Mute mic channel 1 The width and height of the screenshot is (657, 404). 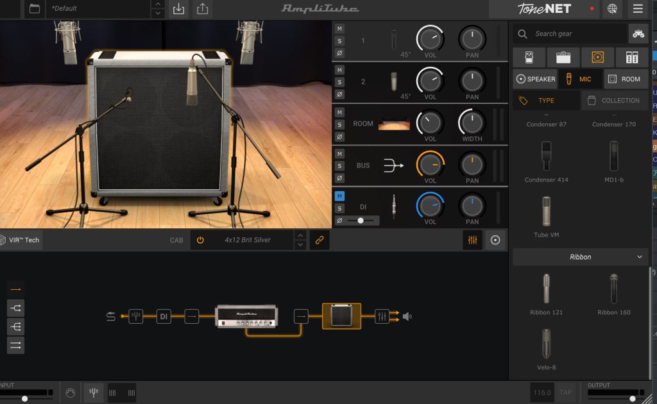point(339,29)
